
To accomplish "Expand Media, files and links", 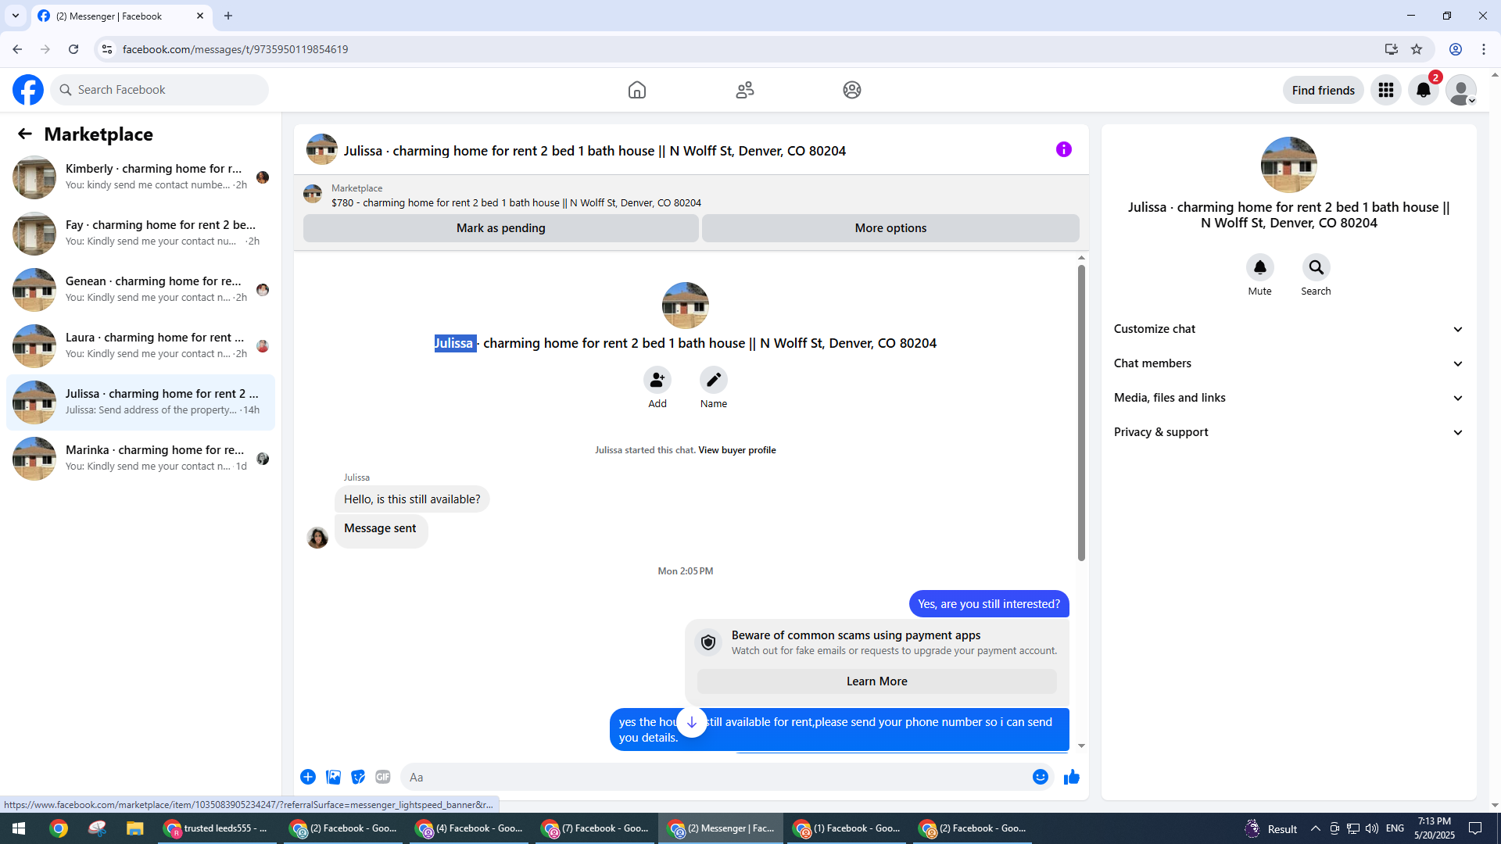I will pyautogui.click(x=1288, y=398).
